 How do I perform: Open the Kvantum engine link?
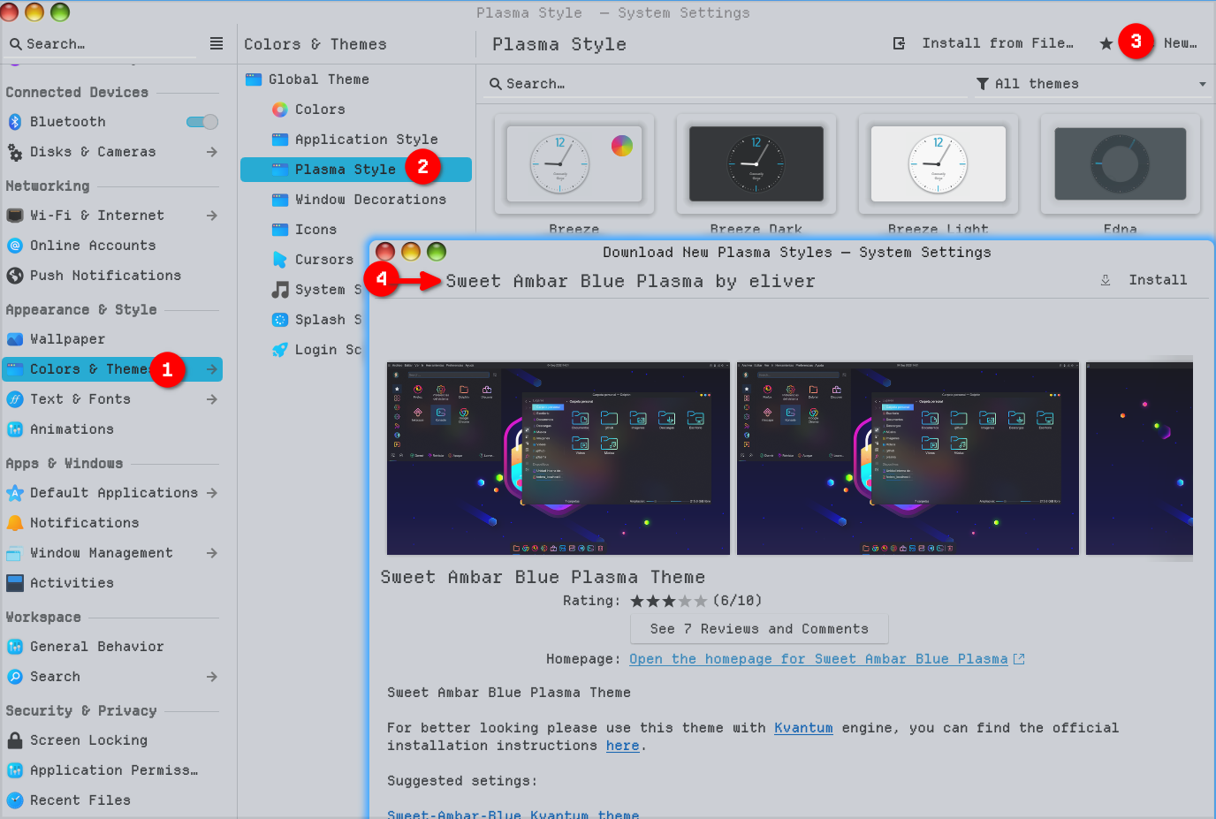pos(802,728)
